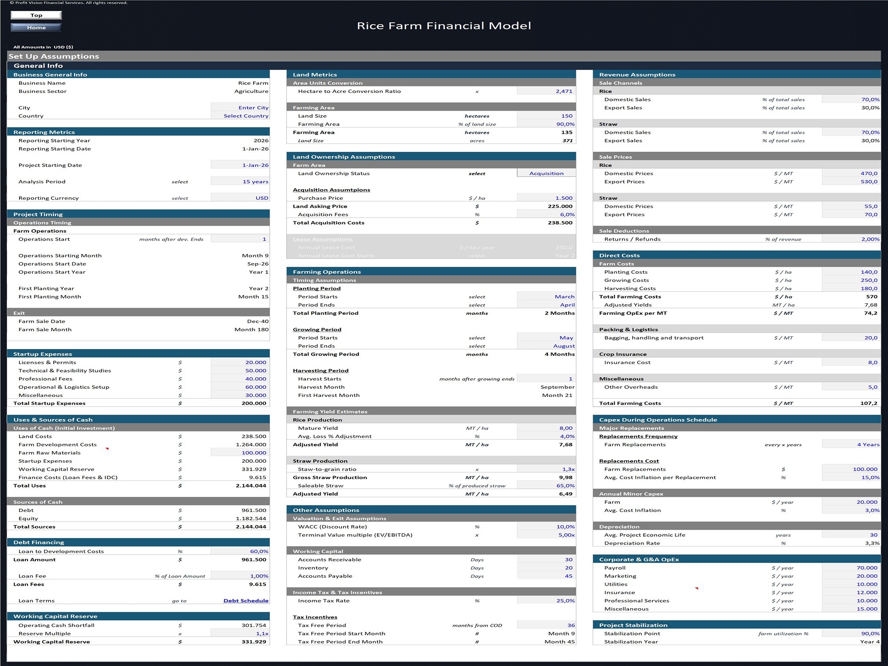The height and width of the screenshot is (666, 888).
Task: Select the Planting Period Starts March cell
Action: [x=546, y=297]
